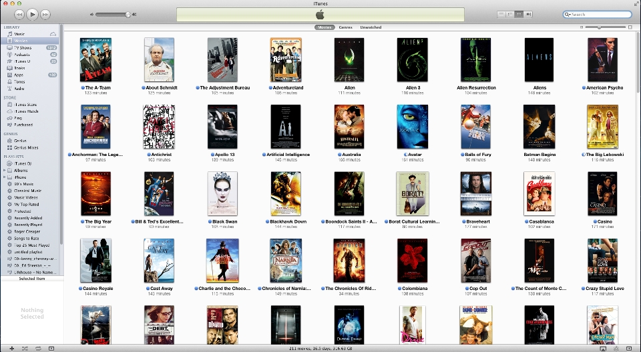Switch to album list view

[509, 14]
